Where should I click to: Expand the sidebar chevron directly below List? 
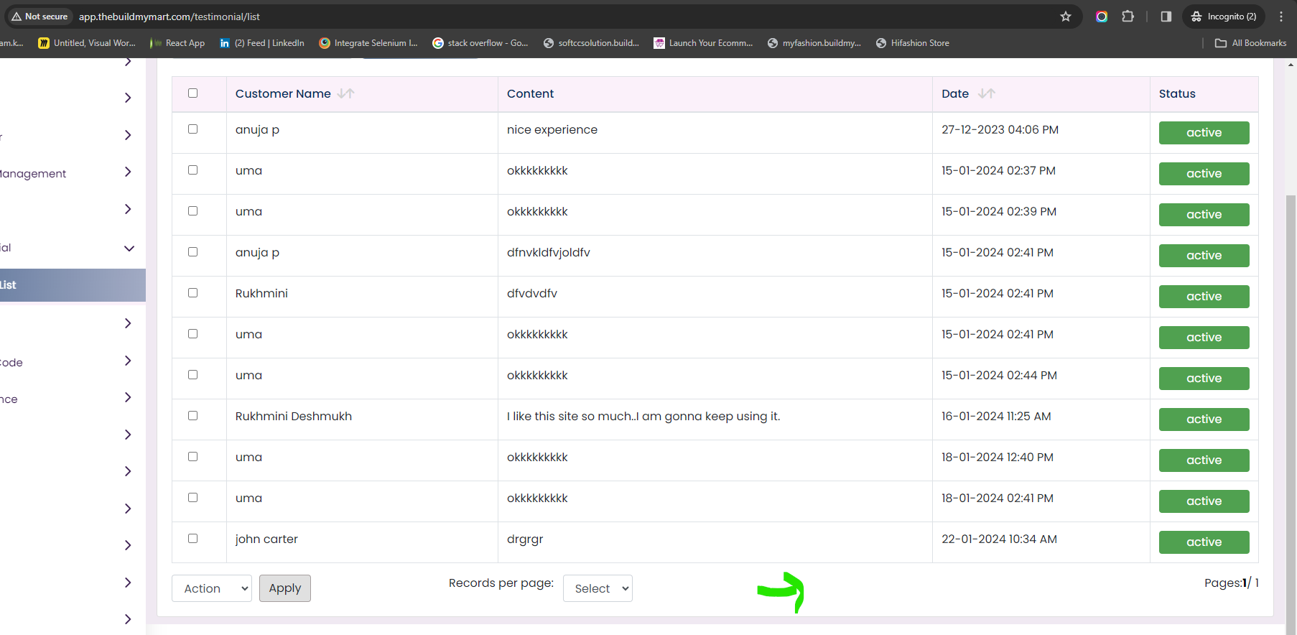pos(128,324)
